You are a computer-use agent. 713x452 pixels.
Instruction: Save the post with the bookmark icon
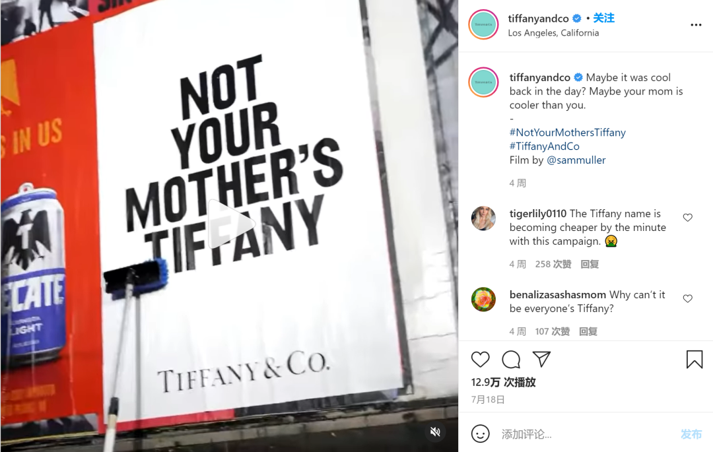695,360
